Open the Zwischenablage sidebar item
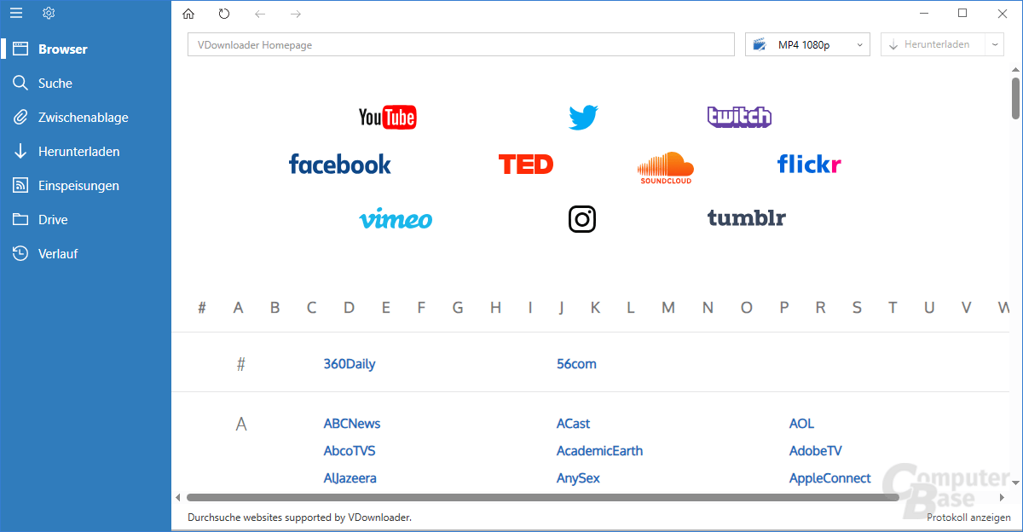The image size is (1023, 532). (85, 117)
